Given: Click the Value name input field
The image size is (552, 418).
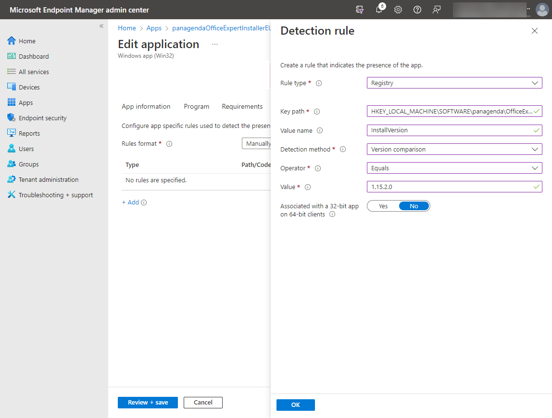Looking at the screenshot, I should coord(450,130).
